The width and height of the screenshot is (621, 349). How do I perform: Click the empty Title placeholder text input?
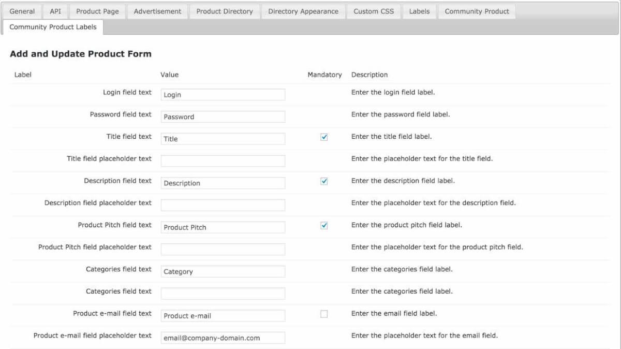223,161
